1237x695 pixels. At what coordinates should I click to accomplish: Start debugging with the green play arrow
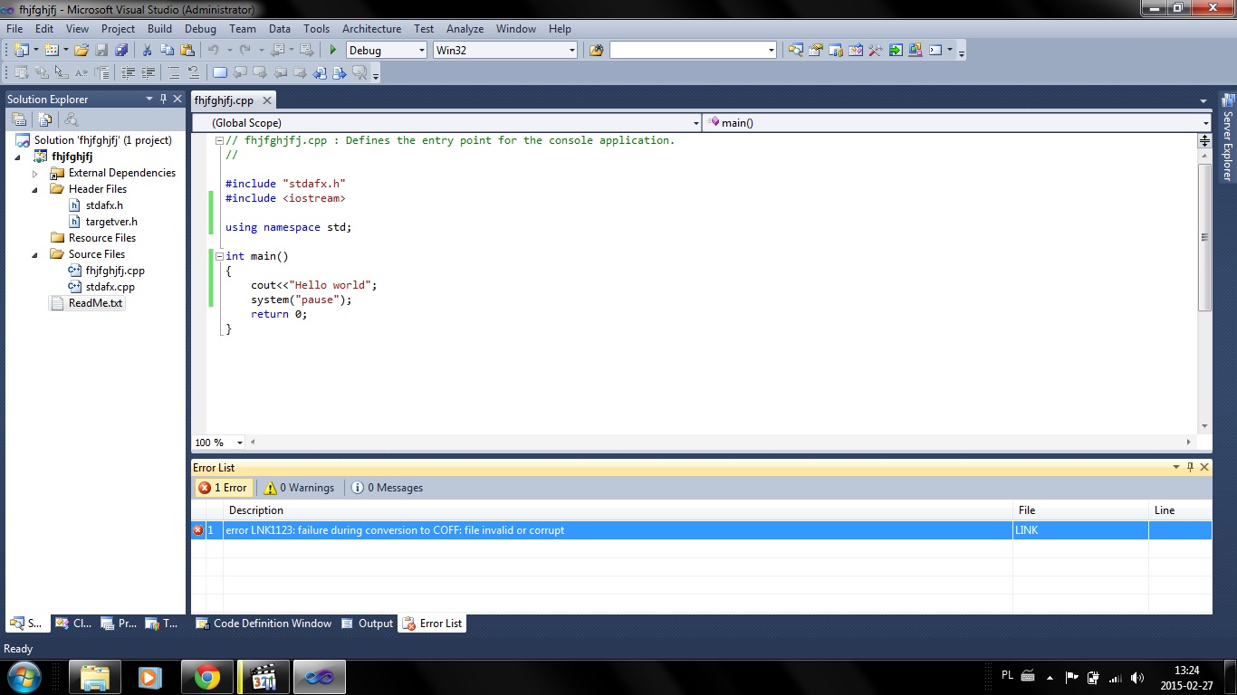pos(333,50)
